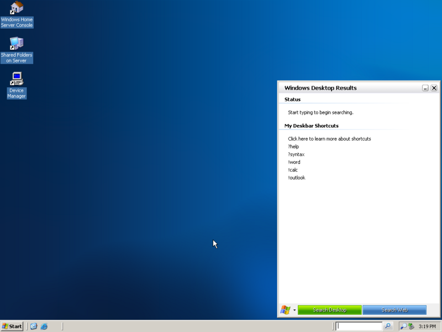The width and height of the screenshot is (442, 332).
Task: Click the 3:19 PM taskbar clock
Action: (427, 326)
